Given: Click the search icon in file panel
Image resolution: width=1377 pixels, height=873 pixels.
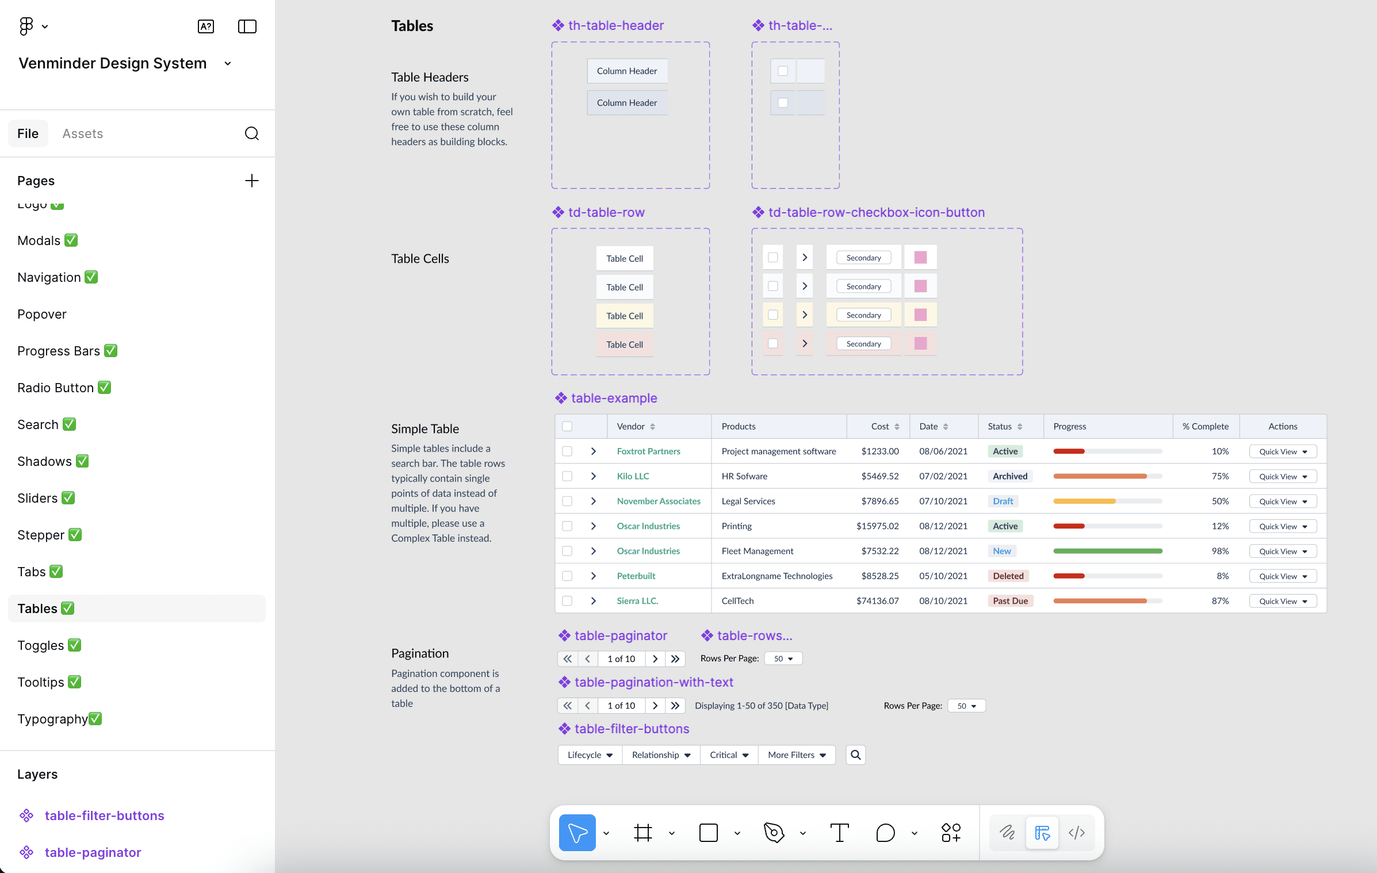Looking at the screenshot, I should tap(251, 133).
